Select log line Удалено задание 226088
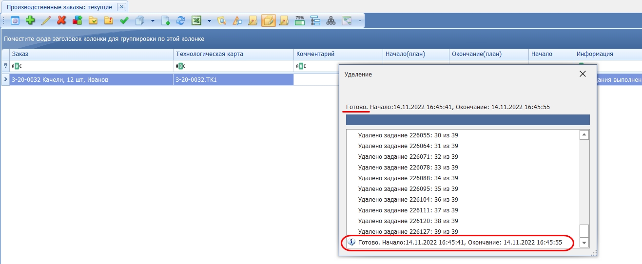This screenshot has height=264, width=642. point(408,178)
